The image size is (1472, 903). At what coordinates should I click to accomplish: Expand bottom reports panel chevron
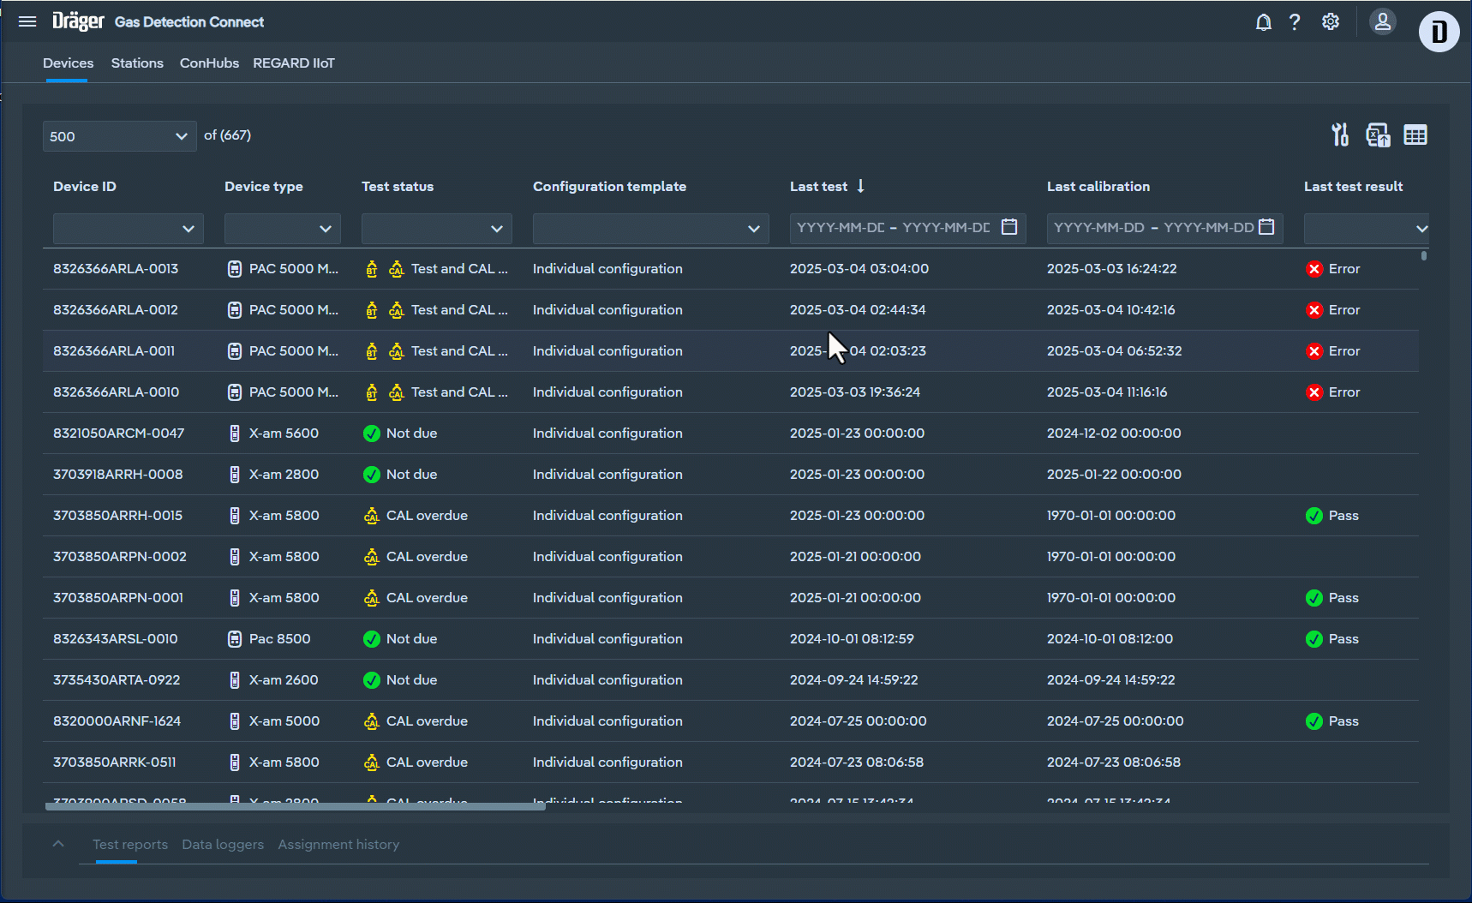[58, 844]
